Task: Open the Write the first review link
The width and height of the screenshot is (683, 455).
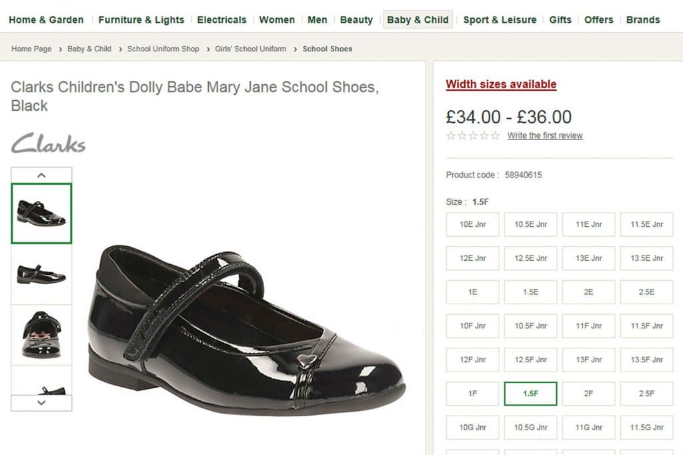Action: (545, 136)
